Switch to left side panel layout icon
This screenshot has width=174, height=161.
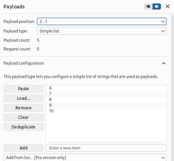point(148,7)
